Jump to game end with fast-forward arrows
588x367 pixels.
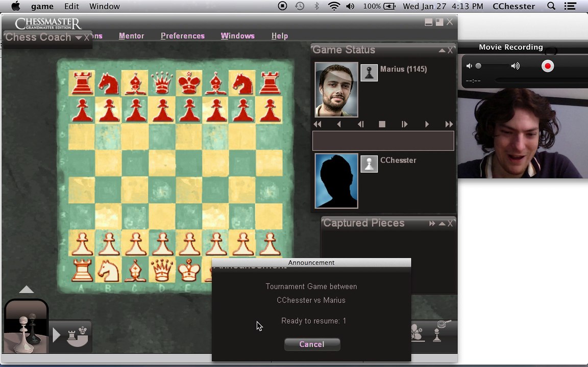[449, 124]
